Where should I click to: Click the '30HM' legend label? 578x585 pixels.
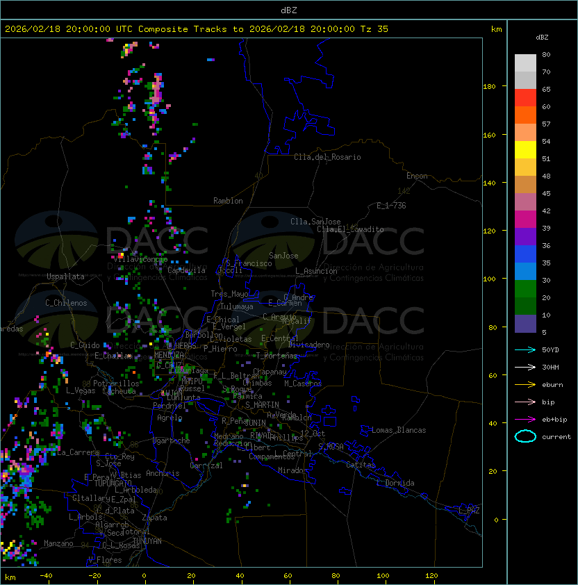click(550, 368)
